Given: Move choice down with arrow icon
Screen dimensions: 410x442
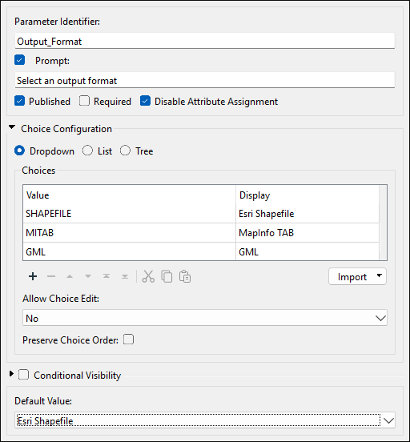Looking at the screenshot, I should pos(88,276).
